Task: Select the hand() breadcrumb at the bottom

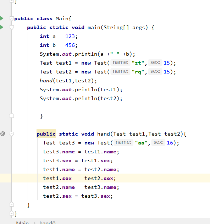Action: click(x=48, y=223)
